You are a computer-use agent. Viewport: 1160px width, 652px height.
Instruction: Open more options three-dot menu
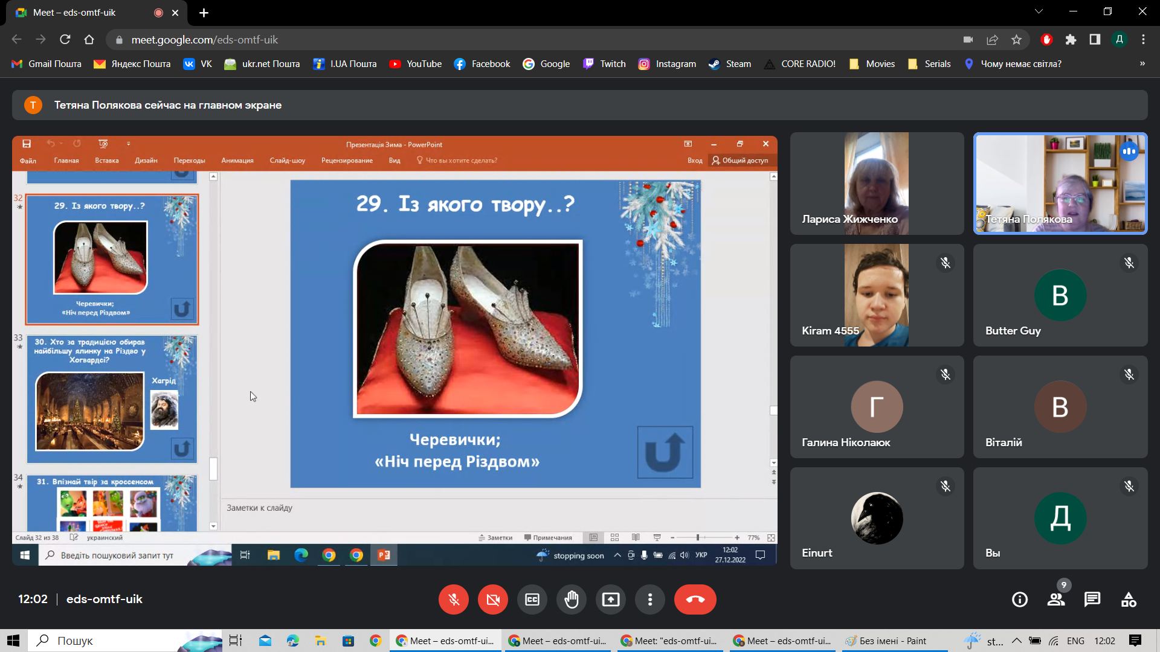[650, 599]
